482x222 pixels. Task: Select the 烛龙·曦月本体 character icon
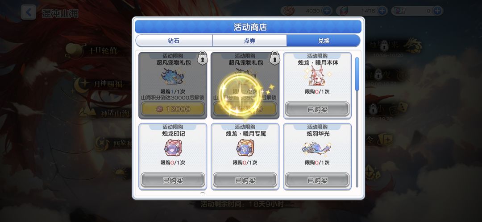pos(317,76)
